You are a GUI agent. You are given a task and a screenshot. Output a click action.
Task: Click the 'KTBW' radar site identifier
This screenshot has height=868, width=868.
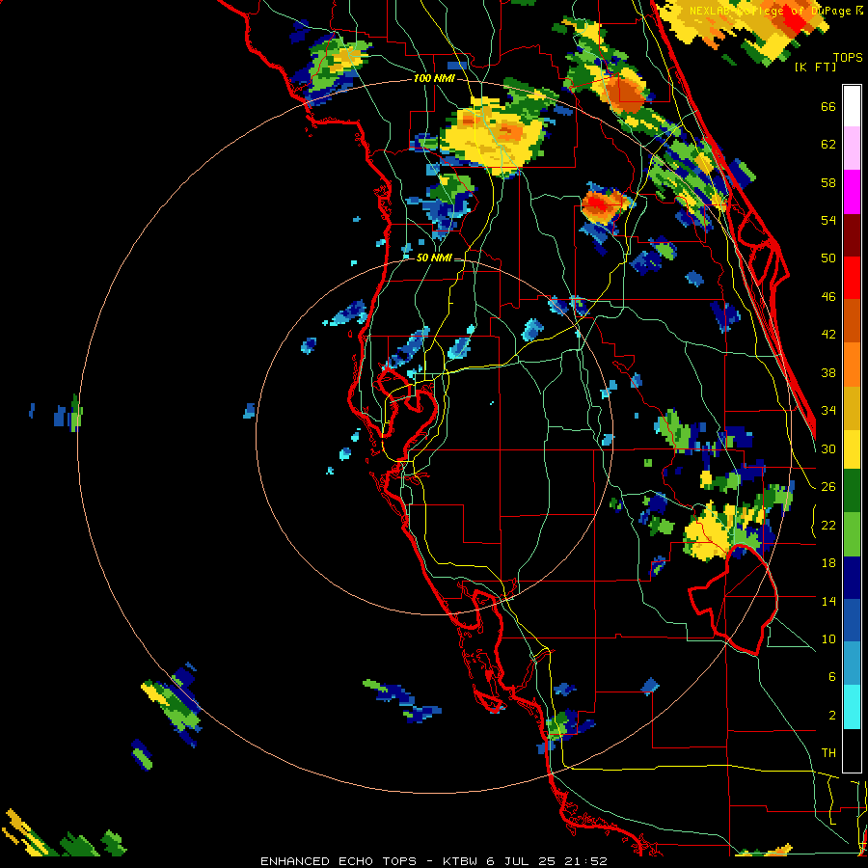462,861
